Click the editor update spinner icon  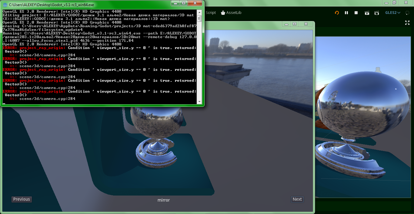point(408,13)
